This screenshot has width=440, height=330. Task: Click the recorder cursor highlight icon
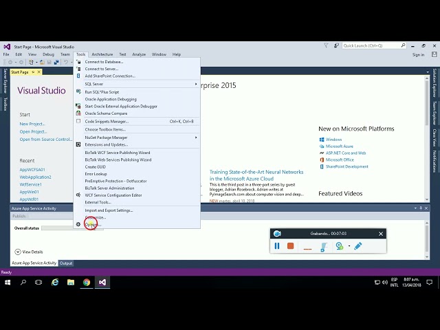click(x=324, y=247)
